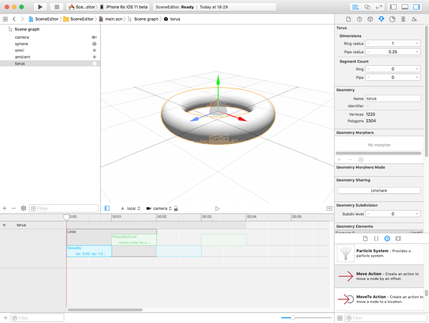Select Particle System library item

coord(379,253)
